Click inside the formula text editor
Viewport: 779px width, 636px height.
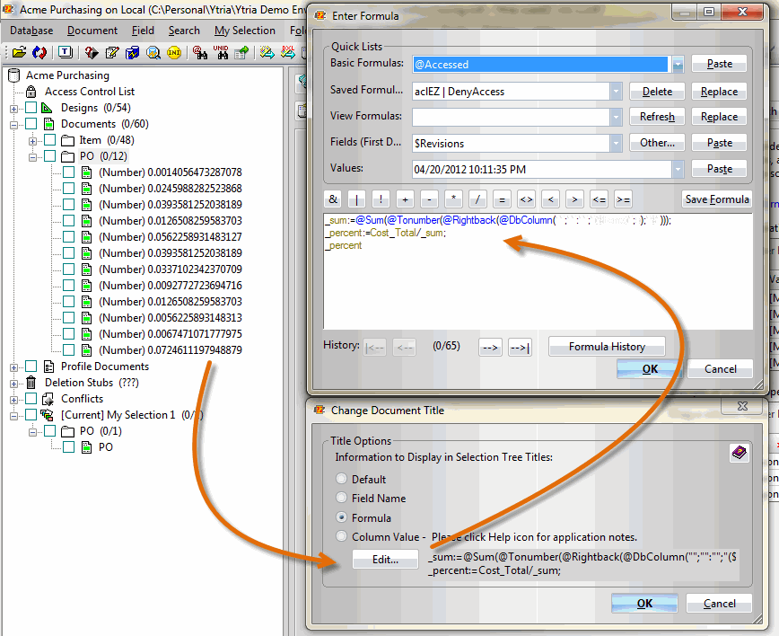(x=538, y=287)
